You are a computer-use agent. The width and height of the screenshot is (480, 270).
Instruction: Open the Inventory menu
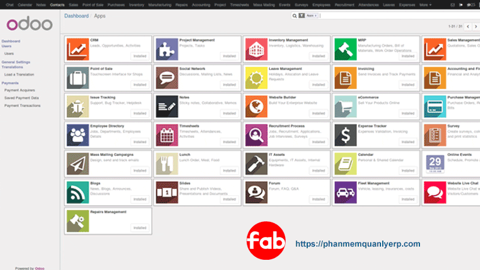pos(137,5)
